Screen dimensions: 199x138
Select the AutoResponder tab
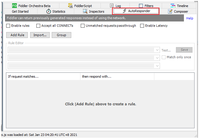(136, 11)
